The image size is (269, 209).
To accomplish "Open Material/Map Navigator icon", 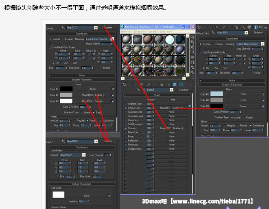I will click(x=192, y=78).
